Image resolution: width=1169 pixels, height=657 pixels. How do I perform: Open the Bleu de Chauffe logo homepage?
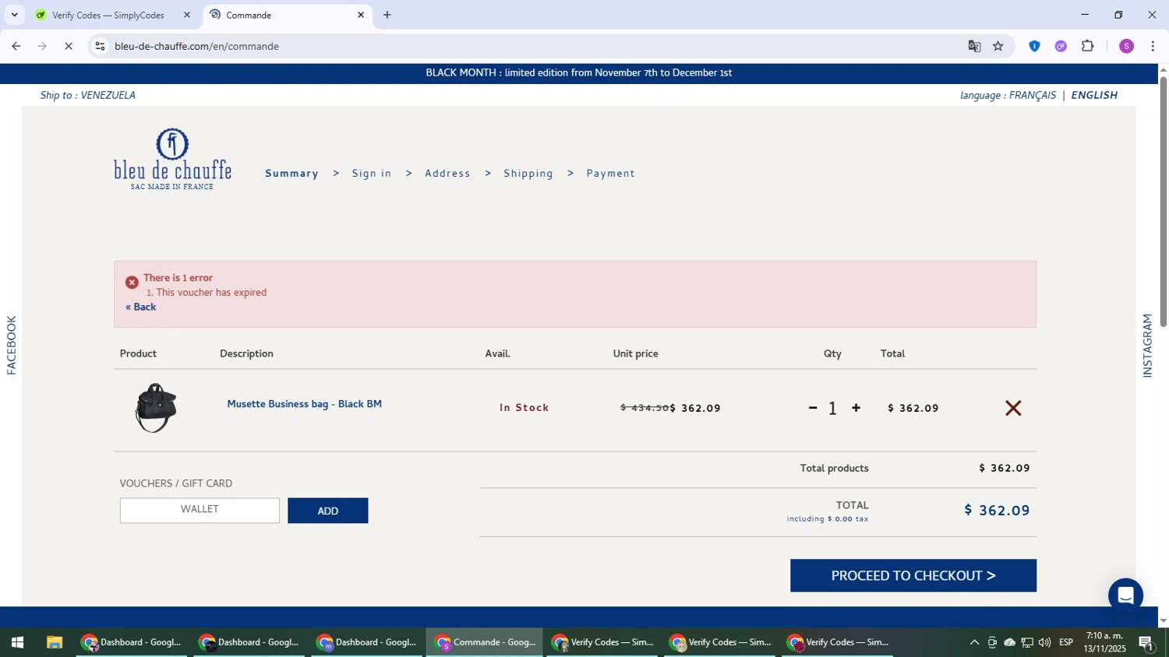coord(172,160)
